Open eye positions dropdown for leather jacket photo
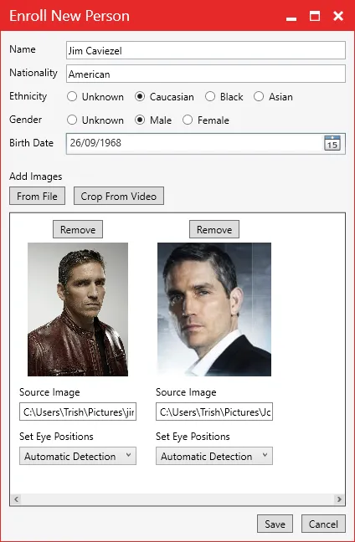 (x=78, y=456)
